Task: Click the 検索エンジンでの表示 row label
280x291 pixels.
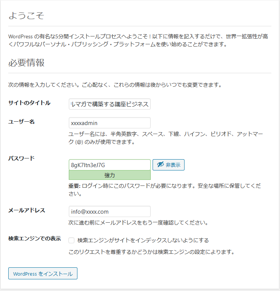Action: [35, 239]
